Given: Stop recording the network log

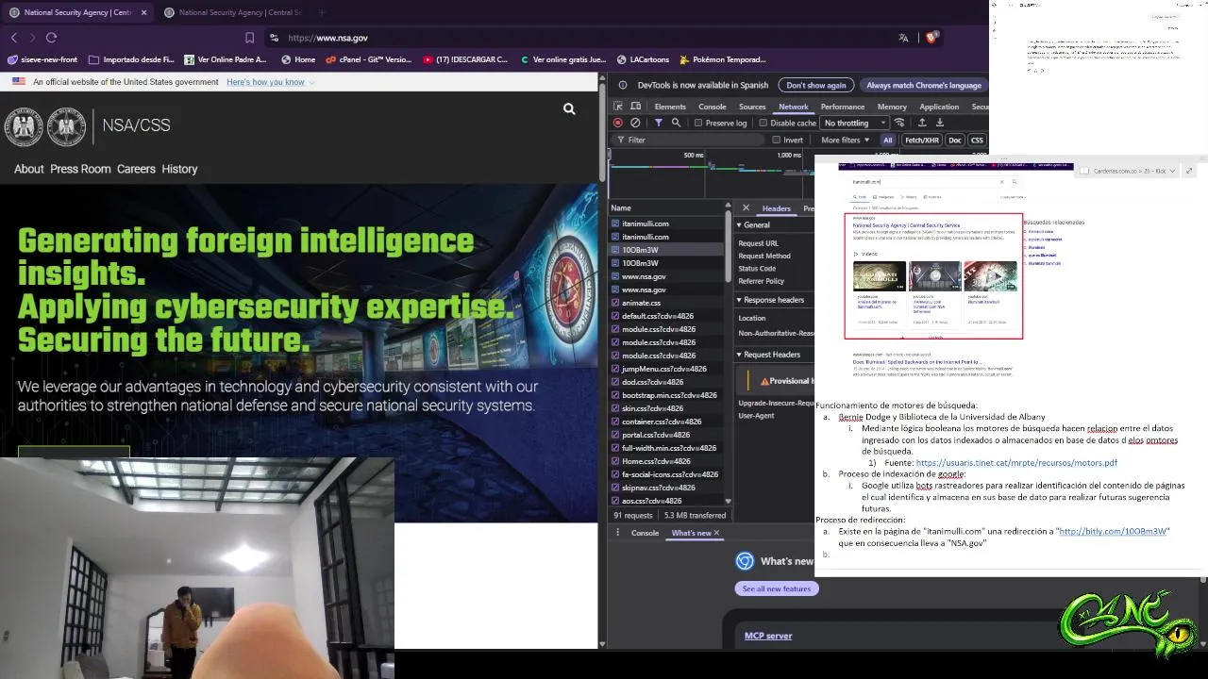Looking at the screenshot, I should (x=618, y=123).
